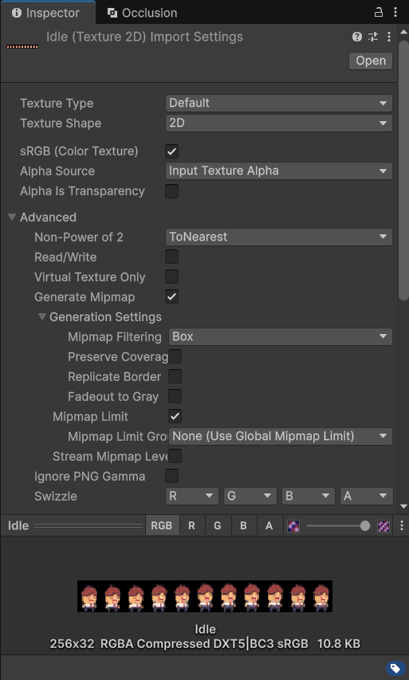Open the Mipmap Filtering Box dropdown

(280, 337)
